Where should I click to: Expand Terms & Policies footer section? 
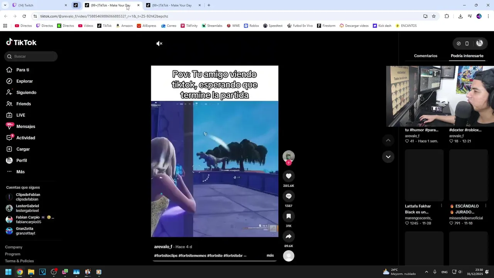pos(19,261)
